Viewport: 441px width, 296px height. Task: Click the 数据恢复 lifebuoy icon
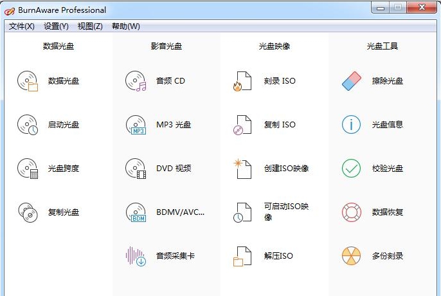coord(351,212)
